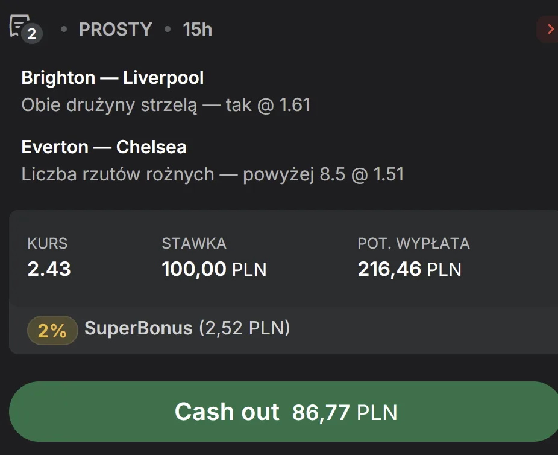
Task: Open the Brighton — Liverpool match
Action: 112,77
